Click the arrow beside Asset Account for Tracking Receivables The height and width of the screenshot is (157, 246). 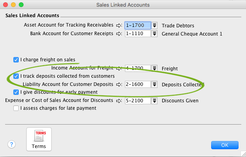coord(119,25)
